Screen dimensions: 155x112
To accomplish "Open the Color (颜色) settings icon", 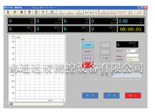I will click(x=29, y=12).
